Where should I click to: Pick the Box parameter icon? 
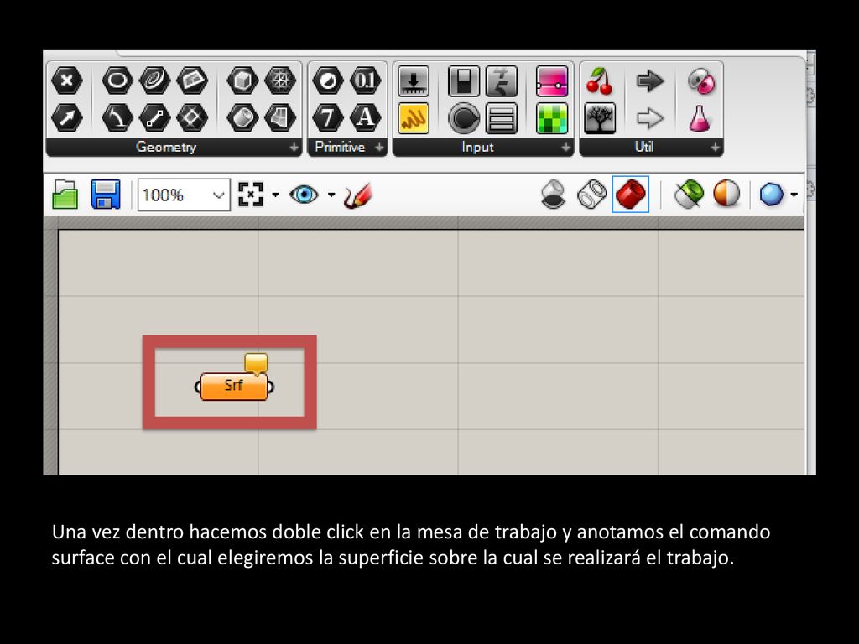tap(242, 81)
